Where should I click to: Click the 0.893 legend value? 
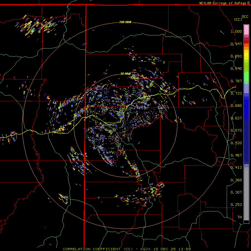236,56
